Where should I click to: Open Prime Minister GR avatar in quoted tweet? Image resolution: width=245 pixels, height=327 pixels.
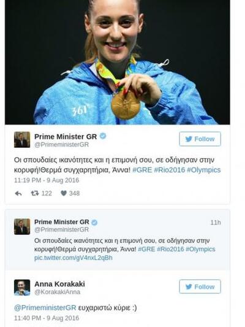coord(22,226)
